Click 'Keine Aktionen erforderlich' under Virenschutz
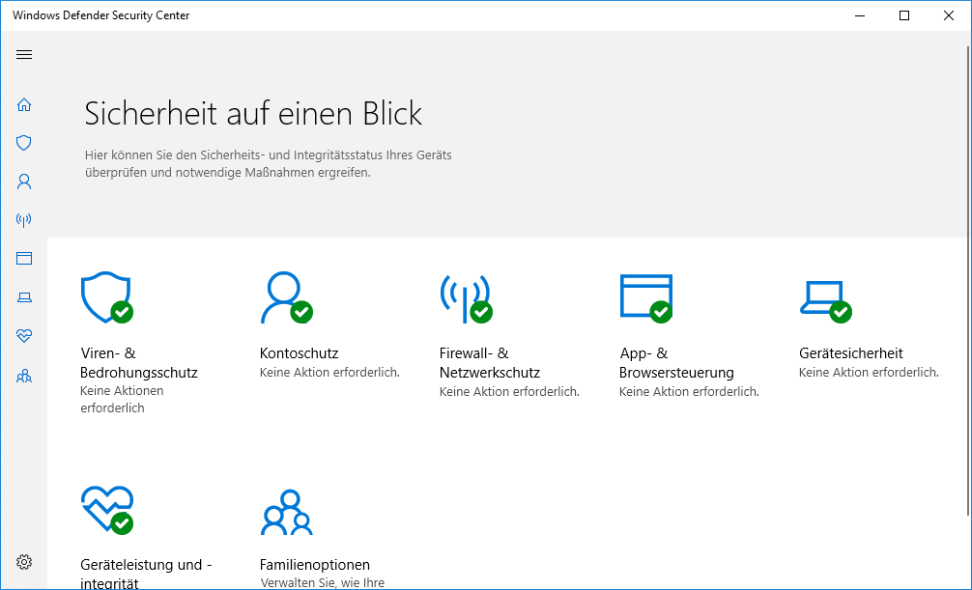Image resolution: width=972 pixels, height=590 pixels. [122, 399]
